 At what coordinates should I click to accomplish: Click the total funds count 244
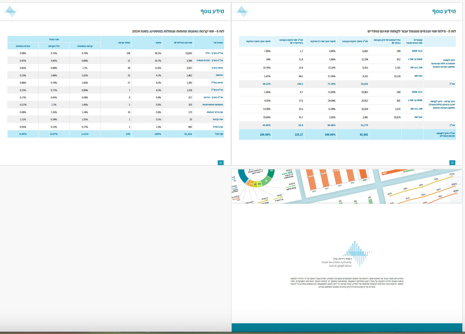click(x=128, y=134)
